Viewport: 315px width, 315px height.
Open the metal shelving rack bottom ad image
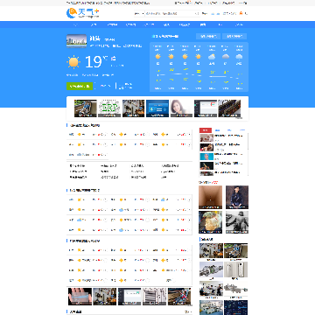(154, 297)
